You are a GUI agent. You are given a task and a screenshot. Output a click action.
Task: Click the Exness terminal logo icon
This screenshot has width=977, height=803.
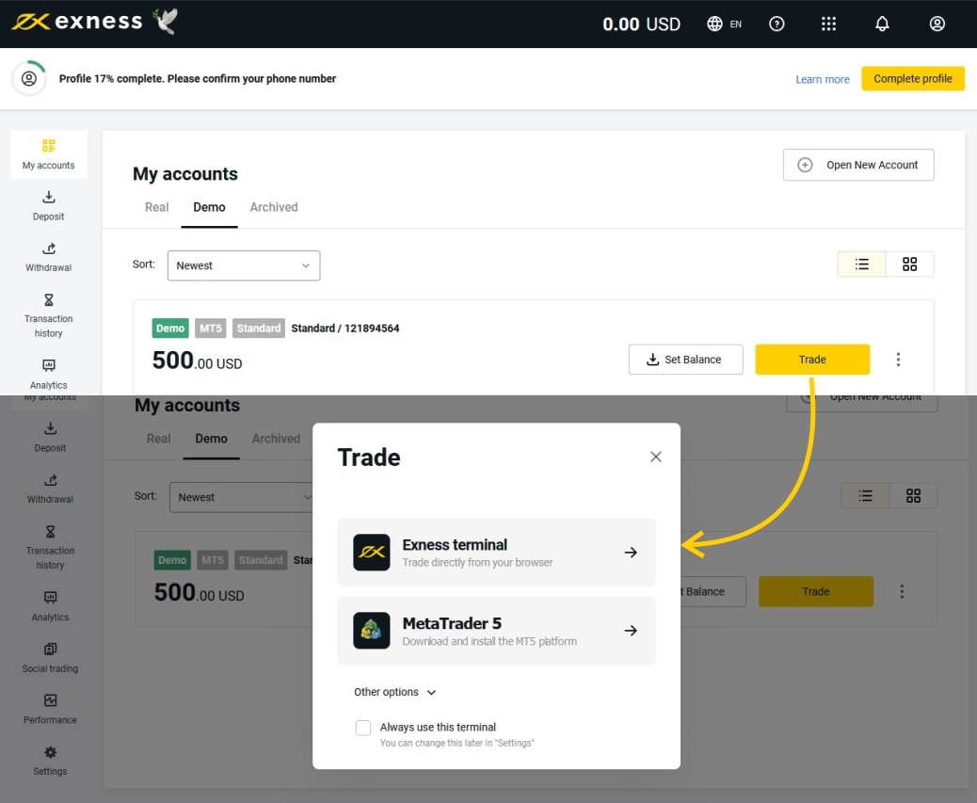[372, 552]
